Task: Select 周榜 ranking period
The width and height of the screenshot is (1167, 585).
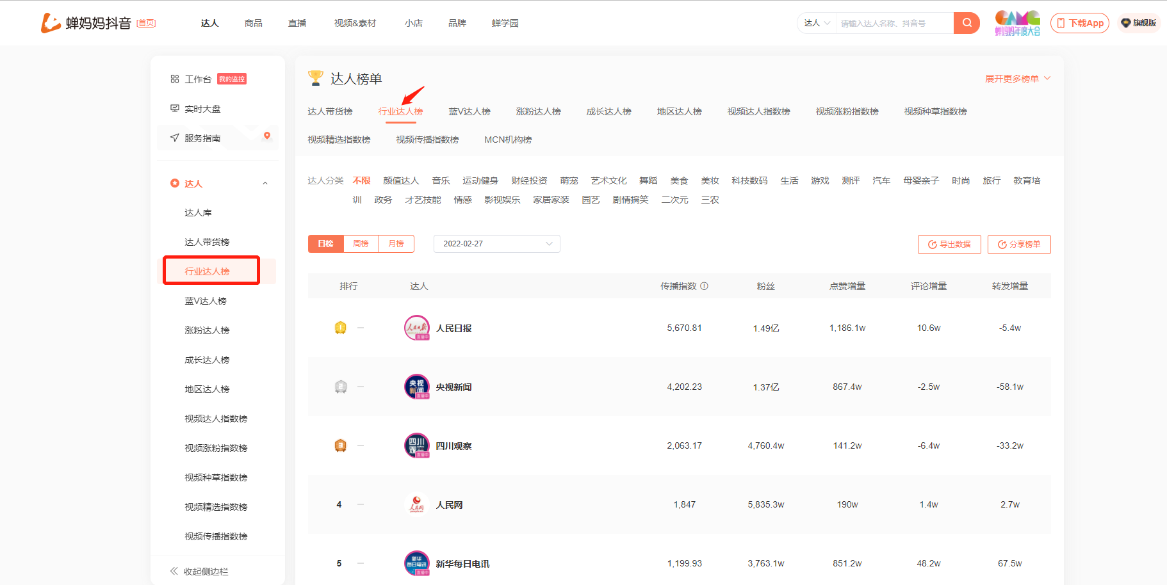Action: [x=361, y=244]
